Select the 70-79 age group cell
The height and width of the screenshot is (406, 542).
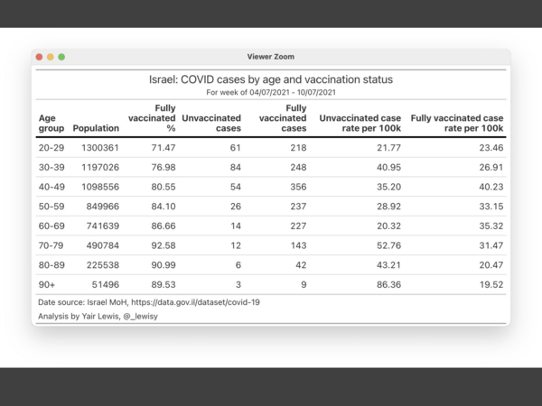click(51, 245)
